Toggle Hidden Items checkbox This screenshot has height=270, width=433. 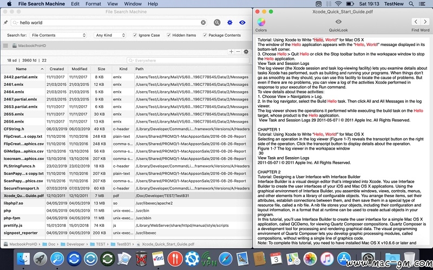pos(169,35)
